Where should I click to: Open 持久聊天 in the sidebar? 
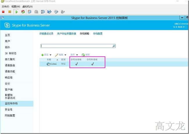[10, 59]
